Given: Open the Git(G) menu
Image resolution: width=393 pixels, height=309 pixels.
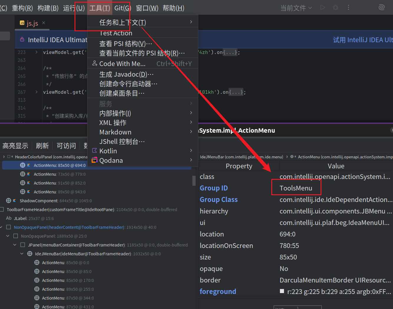Looking at the screenshot, I should [x=123, y=8].
